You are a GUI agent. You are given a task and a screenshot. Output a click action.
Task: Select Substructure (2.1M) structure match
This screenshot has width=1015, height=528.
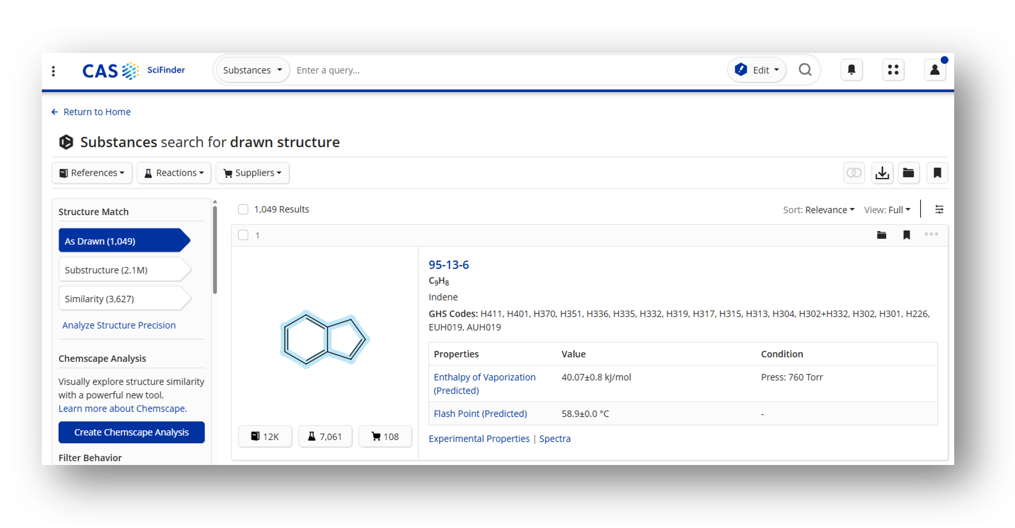point(125,270)
